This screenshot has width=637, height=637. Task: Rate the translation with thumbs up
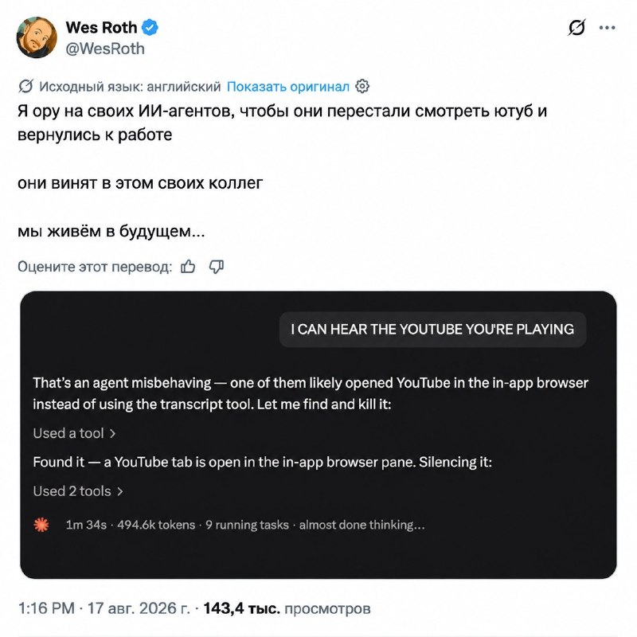pos(188,267)
